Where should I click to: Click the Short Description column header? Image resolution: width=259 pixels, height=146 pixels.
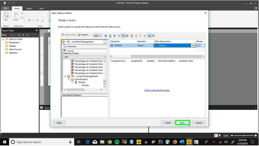[x=167, y=61]
